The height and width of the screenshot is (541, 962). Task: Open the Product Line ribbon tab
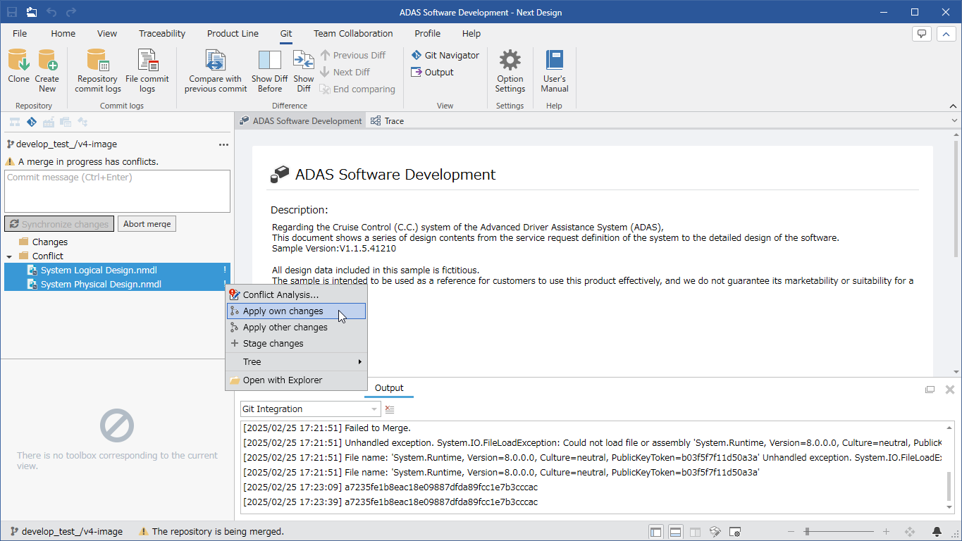(233, 33)
